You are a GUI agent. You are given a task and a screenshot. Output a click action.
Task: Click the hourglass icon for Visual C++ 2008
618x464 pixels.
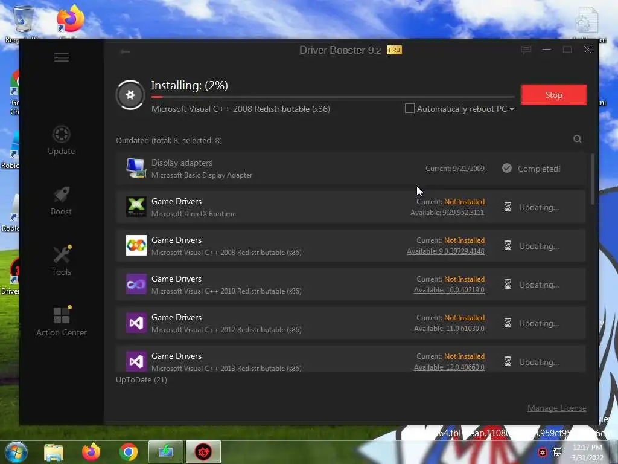pyautogui.click(x=508, y=245)
